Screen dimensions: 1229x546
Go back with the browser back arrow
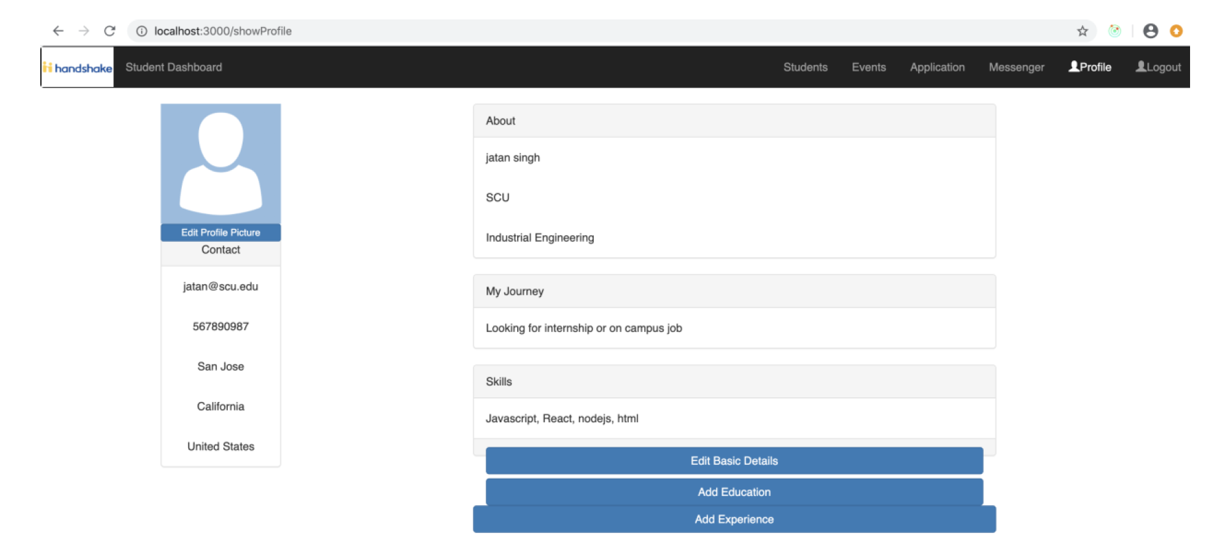point(58,30)
